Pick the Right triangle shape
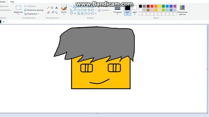The image size is (209, 117). pyautogui.click(x=72, y=10)
